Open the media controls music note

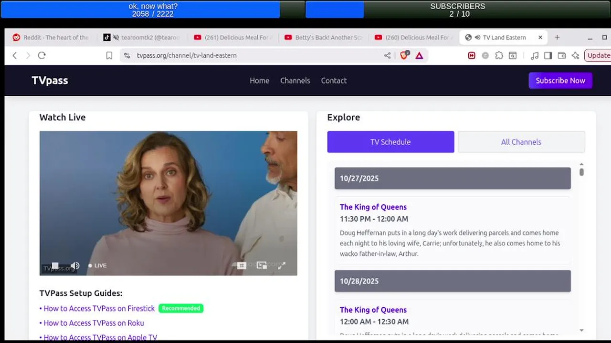[535, 55]
